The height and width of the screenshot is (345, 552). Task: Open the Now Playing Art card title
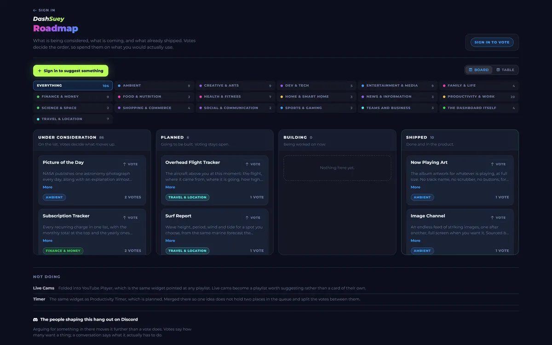click(429, 162)
